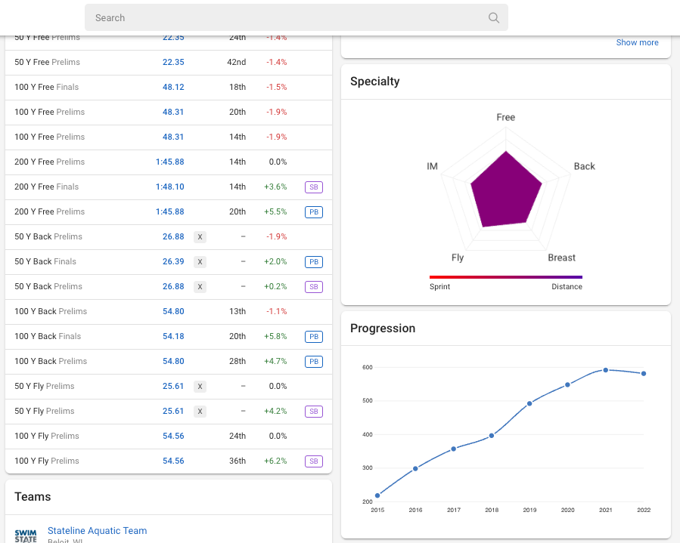The width and height of the screenshot is (680, 543).
Task: Click the PB badge on 100 Y Back Finals row
Action: [313, 336]
